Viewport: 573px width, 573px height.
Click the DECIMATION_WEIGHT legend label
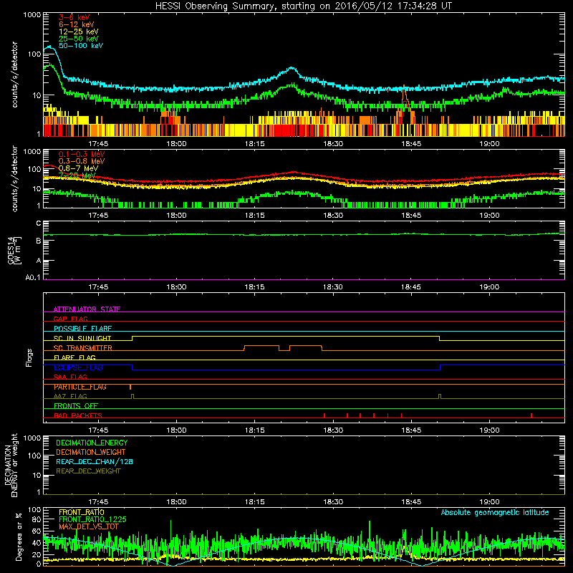[91, 452]
